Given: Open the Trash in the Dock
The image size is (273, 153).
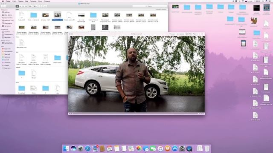Looking at the screenshot, I should click(x=207, y=148).
